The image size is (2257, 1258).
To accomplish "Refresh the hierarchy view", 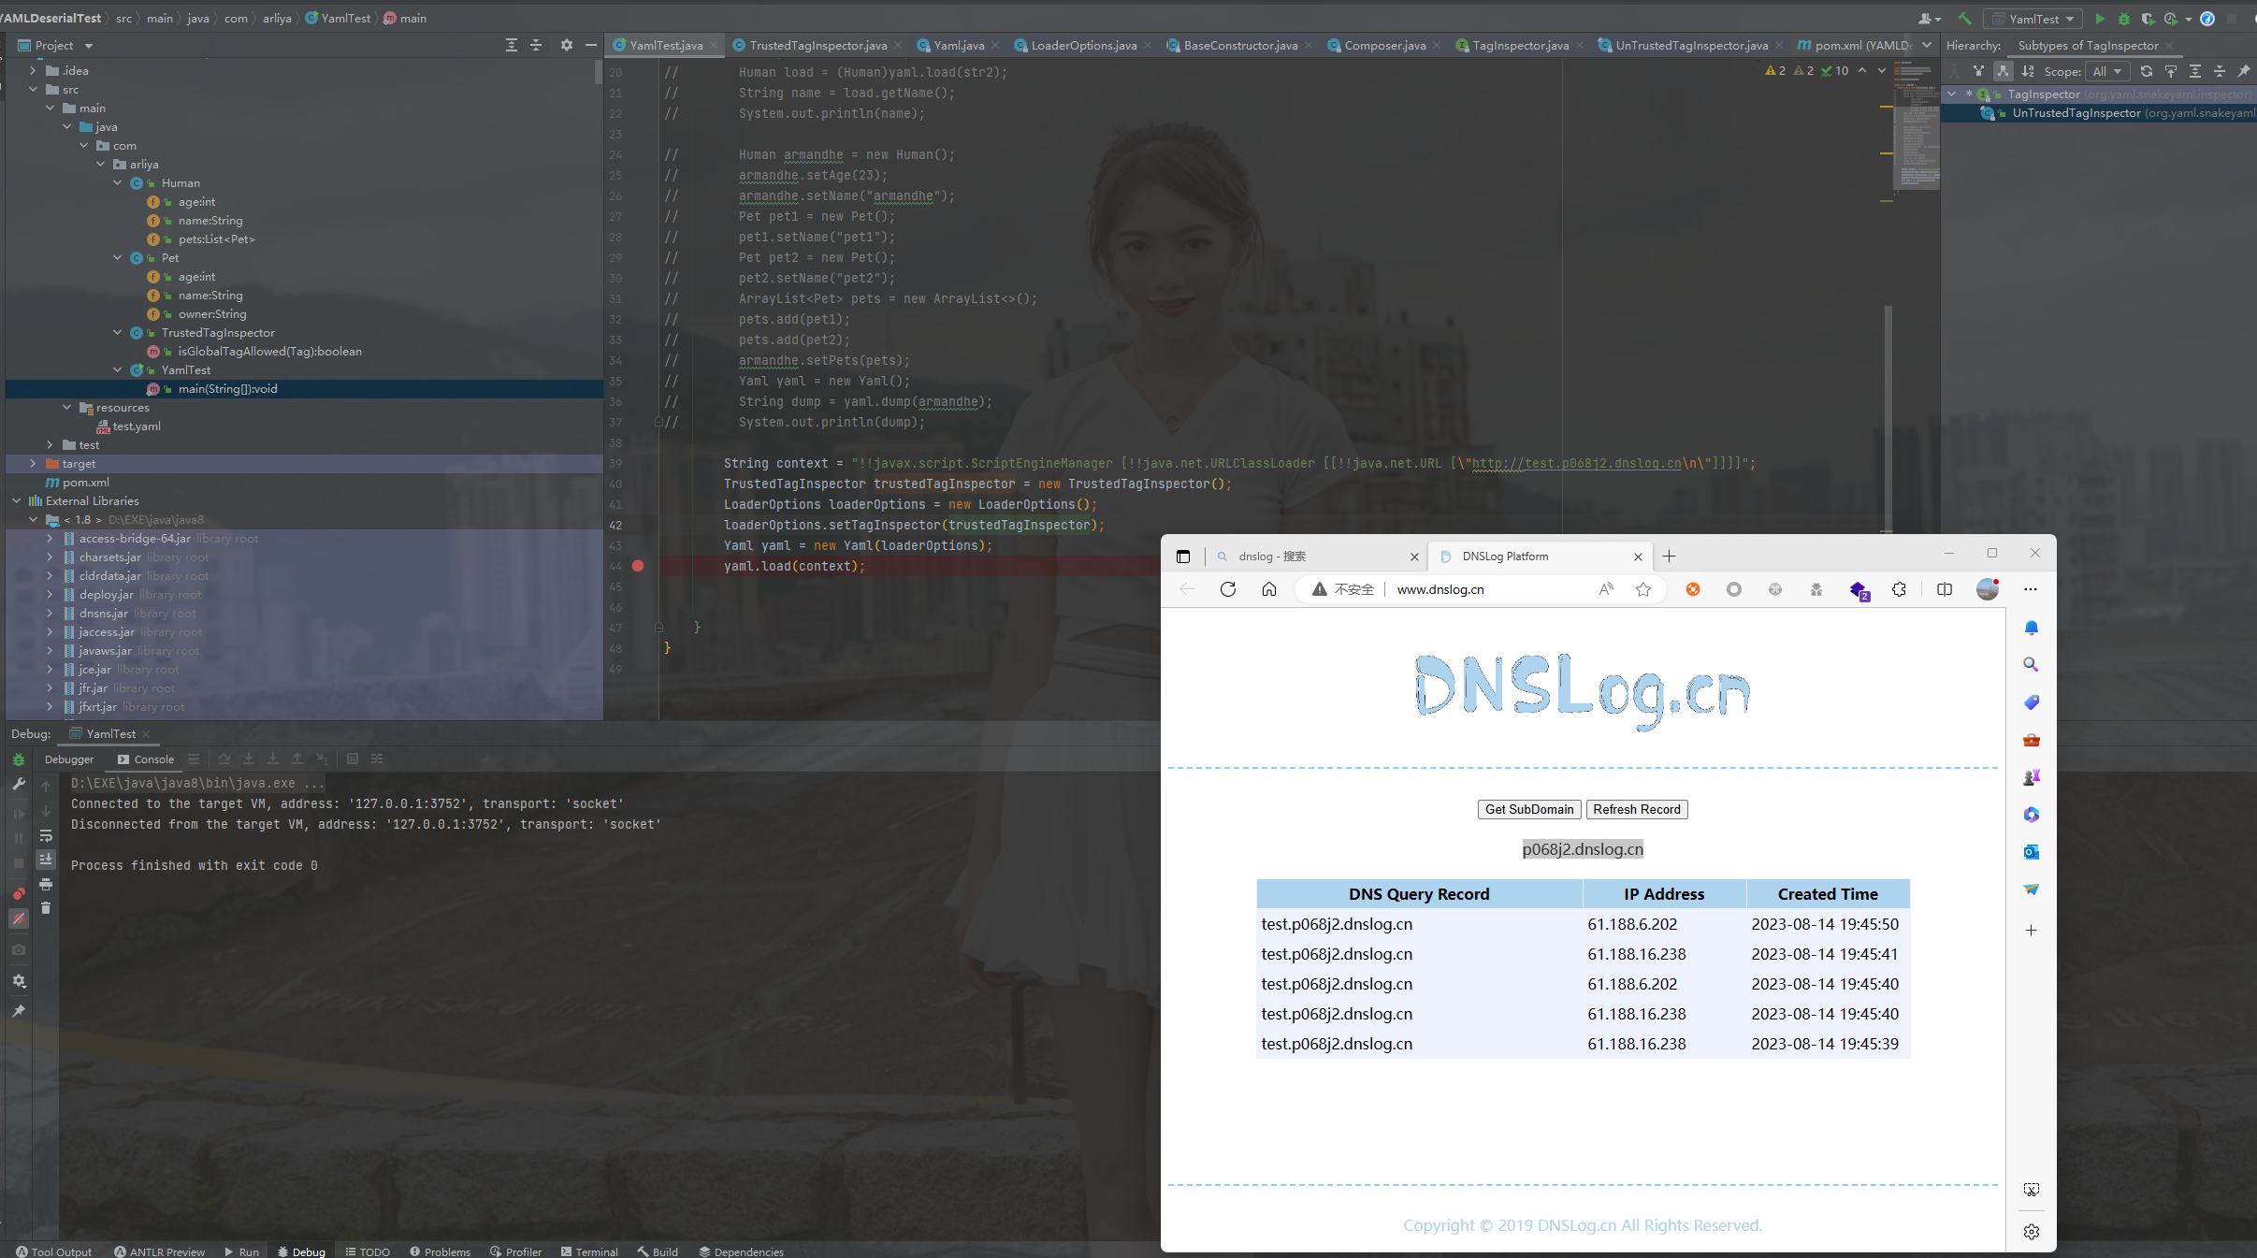I will (2147, 71).
